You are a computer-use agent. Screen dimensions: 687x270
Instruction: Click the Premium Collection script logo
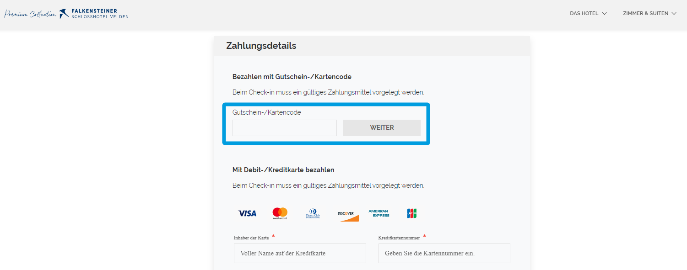pyautogui.click(x=30, y=14)
